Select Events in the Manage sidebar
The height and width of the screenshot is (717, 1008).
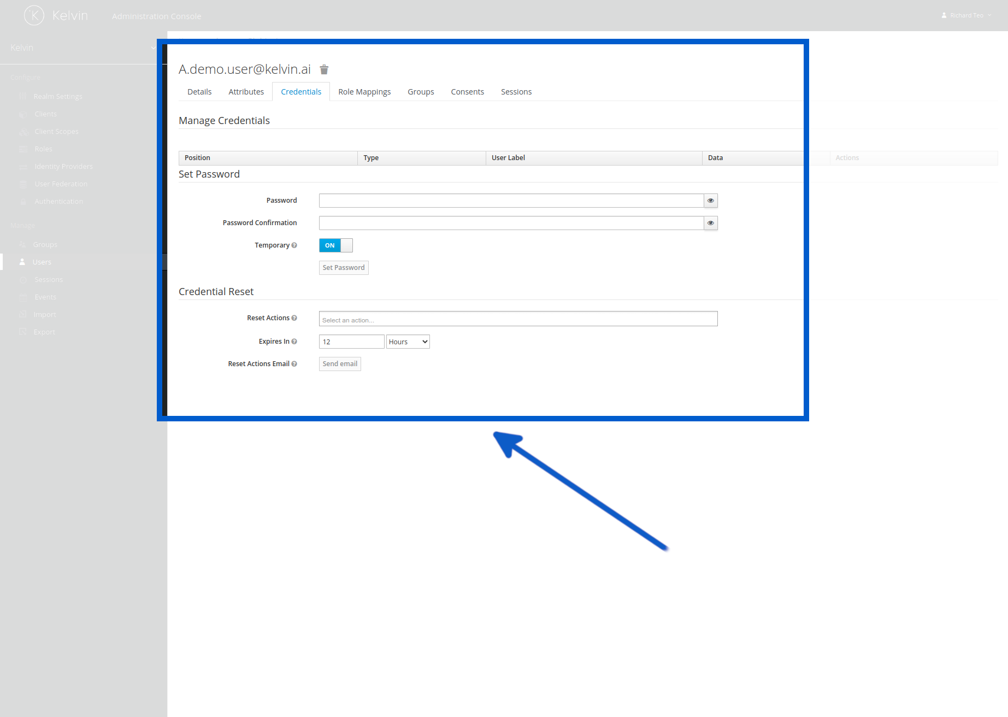click(x=45, y=297)
